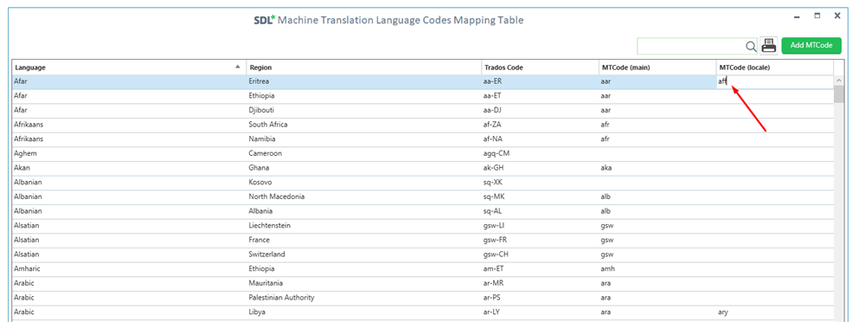
Task: Select the Cameroon region cell
Action: (x=364, y=153)
